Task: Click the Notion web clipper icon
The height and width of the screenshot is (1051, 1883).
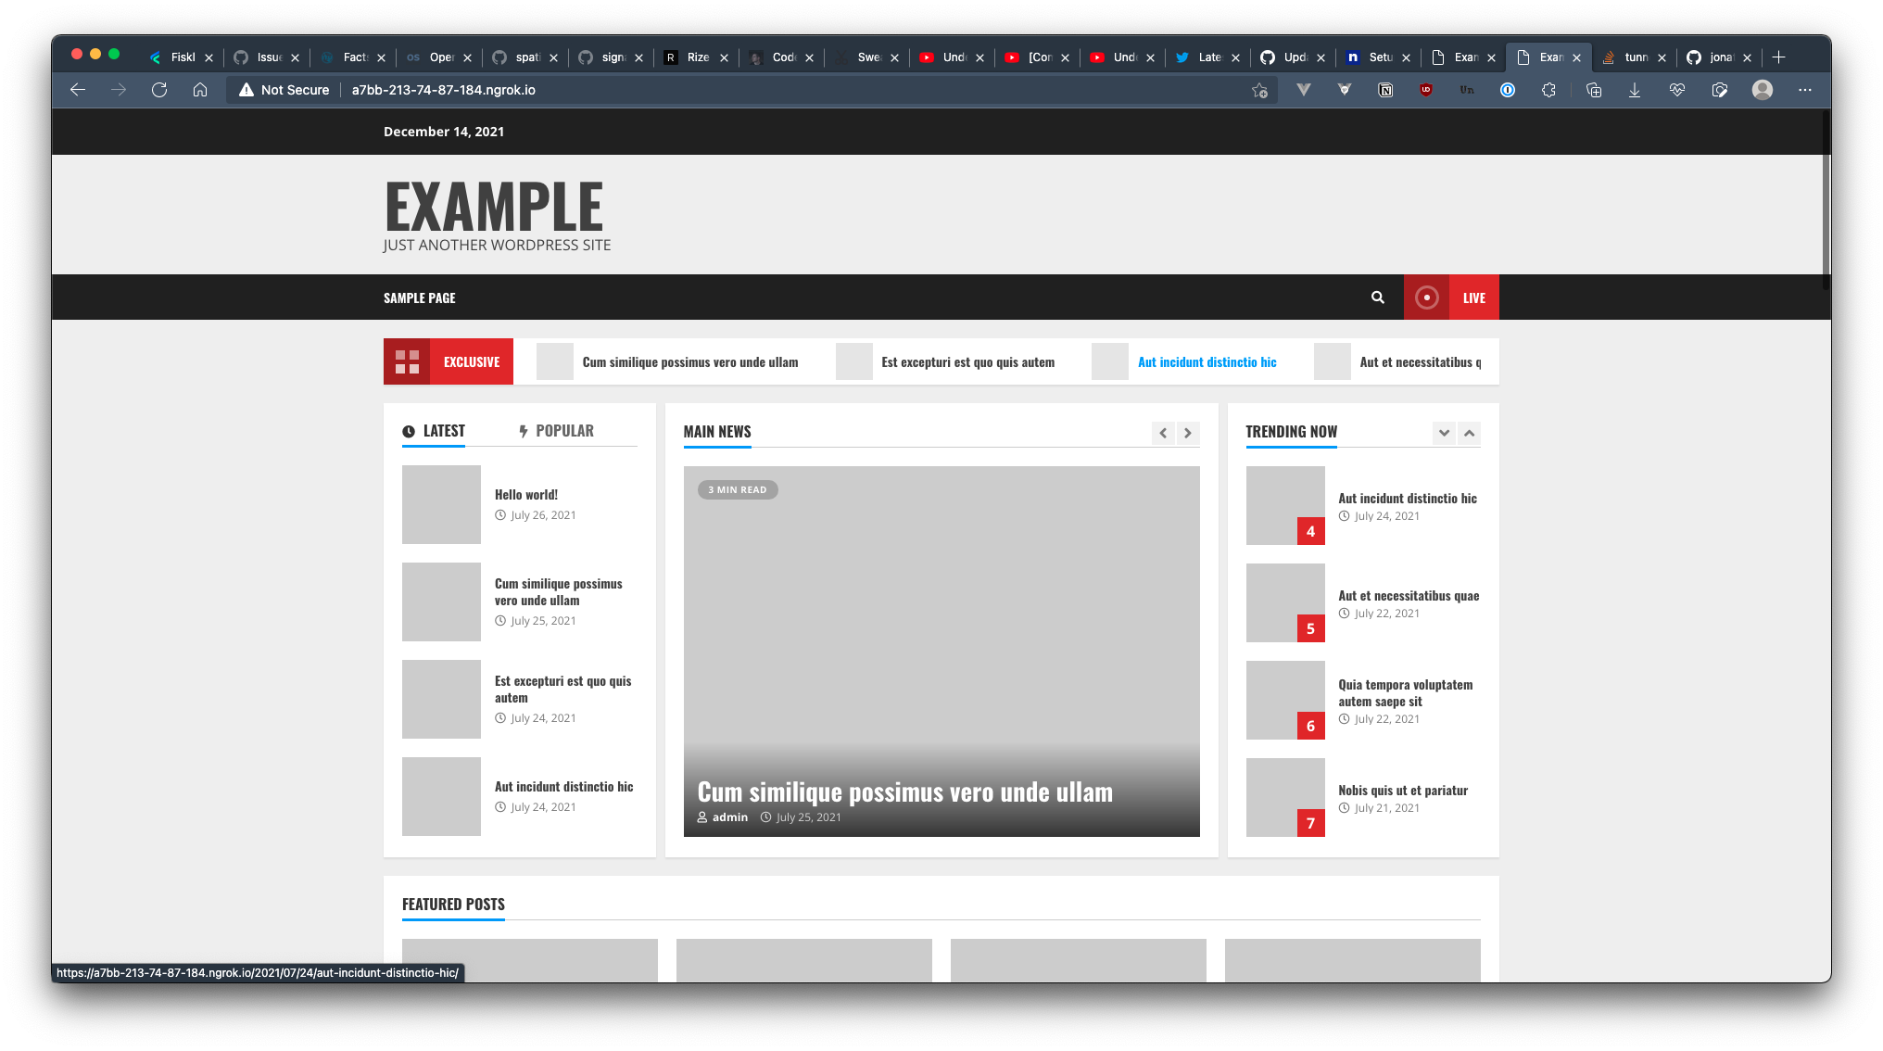Action: 1385,90
